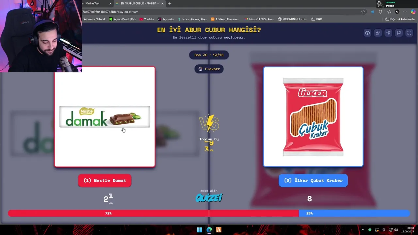The image size is (418, 235).
Task: Open the '1 Bitkileri Floresan...' bookmark
Action: 225,19
